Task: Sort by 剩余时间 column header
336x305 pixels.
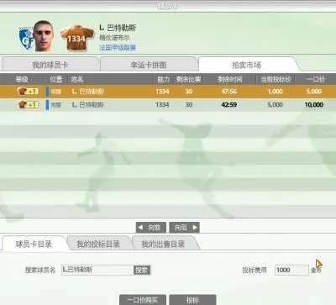Action: click(229, 80)
